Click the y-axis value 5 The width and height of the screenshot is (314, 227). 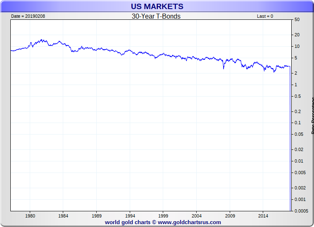click(296, 58)
